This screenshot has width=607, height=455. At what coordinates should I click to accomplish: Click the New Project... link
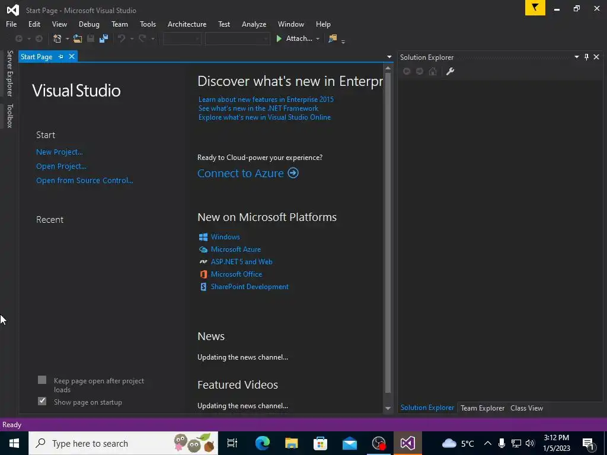click(x=59, y=152)
